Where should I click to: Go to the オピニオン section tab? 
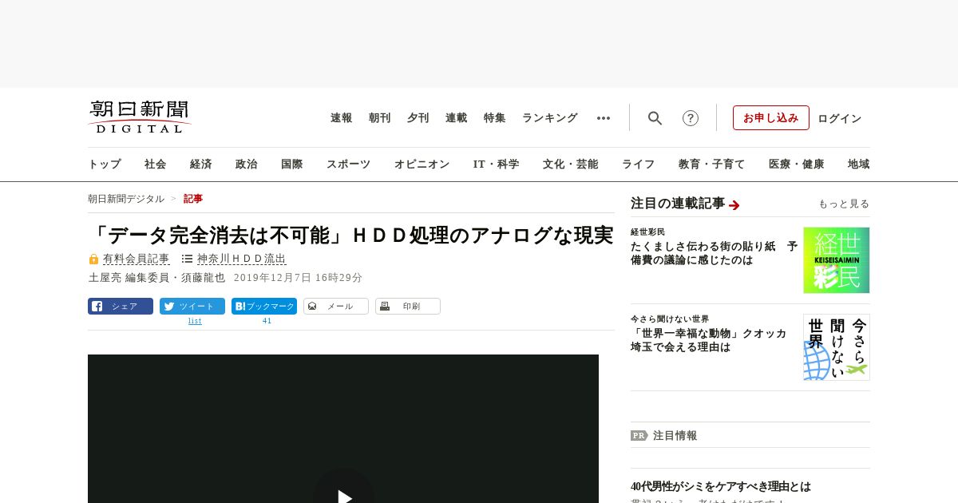(422, 164)
